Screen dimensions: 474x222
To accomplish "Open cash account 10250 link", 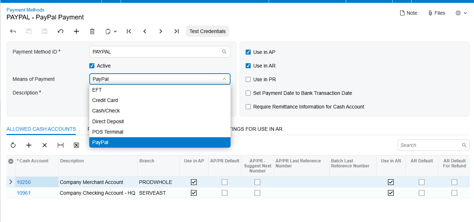I will click(x=24, y=182).
